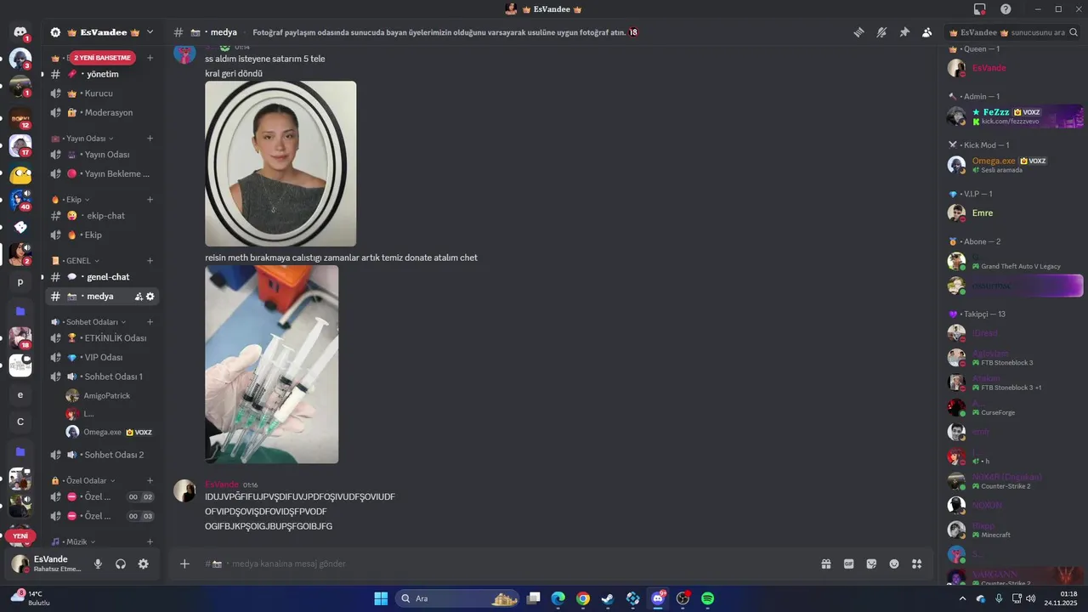Open the oval portrait photo attachment

click(x=280, y=164)
